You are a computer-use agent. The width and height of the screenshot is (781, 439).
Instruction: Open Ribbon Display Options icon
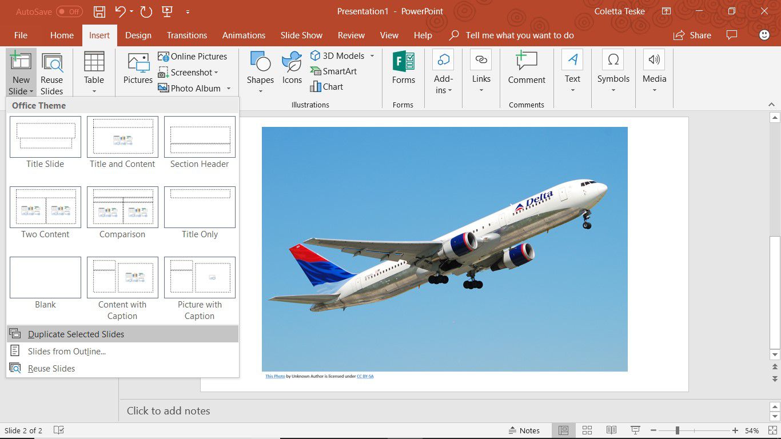666,11
